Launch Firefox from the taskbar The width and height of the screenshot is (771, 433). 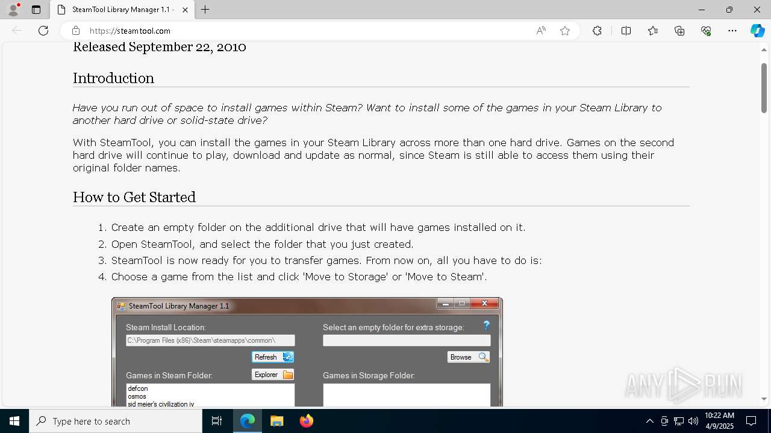(306, 421)
